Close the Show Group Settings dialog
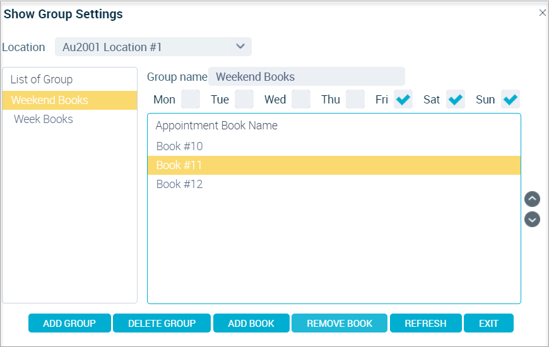 coord(542,13)
